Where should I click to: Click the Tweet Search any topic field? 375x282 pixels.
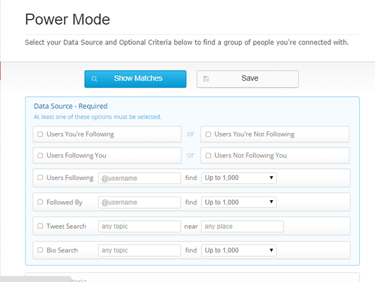[139, 226]
